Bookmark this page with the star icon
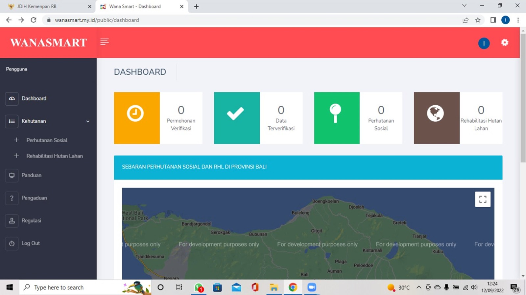The width and height of the screenshot is (526, 295). pos(478,20)
